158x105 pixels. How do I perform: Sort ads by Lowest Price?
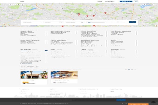(x=77, y=69)
